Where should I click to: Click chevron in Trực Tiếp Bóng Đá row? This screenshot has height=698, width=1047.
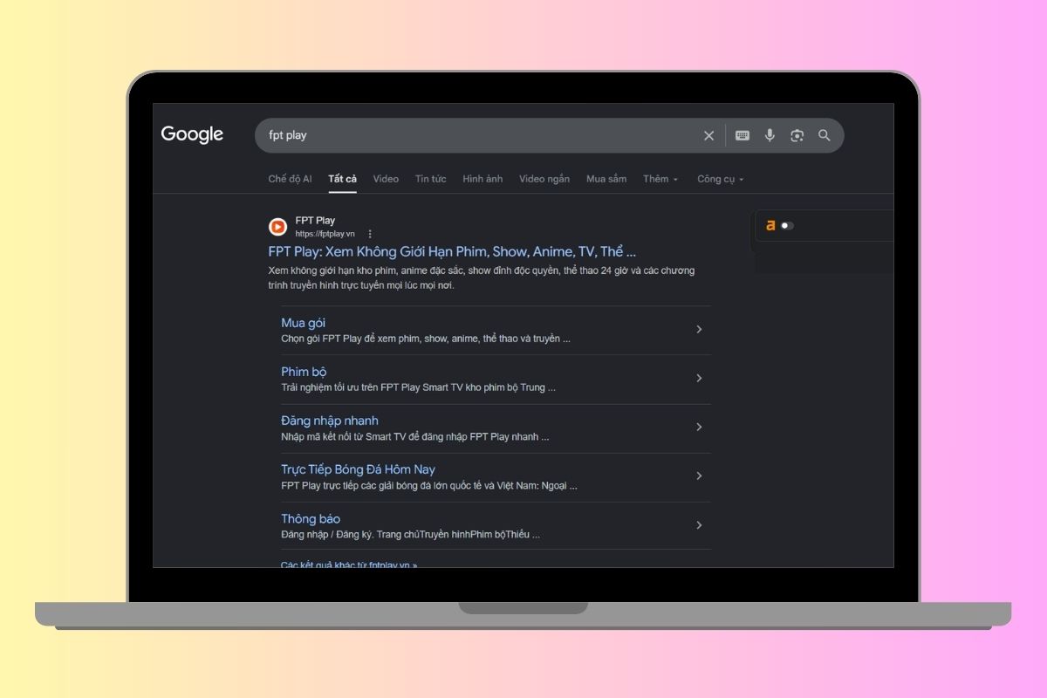click(x=699, y=476)
